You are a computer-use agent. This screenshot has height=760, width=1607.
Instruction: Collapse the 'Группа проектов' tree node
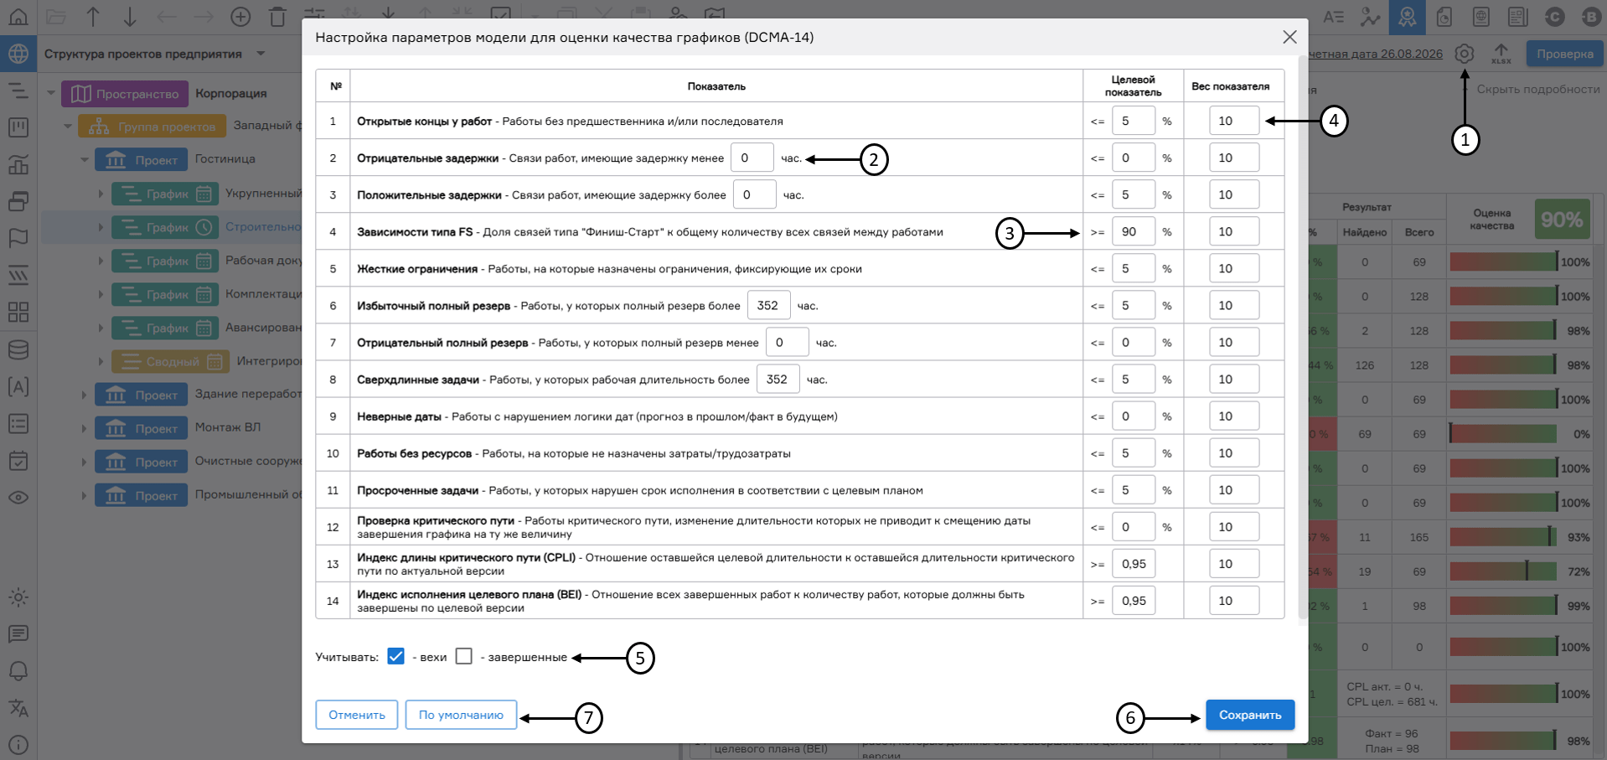click(x=68, y=127)
